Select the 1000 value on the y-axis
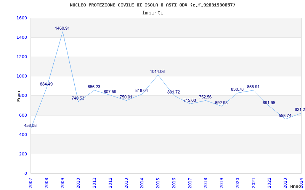Viewport: 305px width, 190px height. 22,76
